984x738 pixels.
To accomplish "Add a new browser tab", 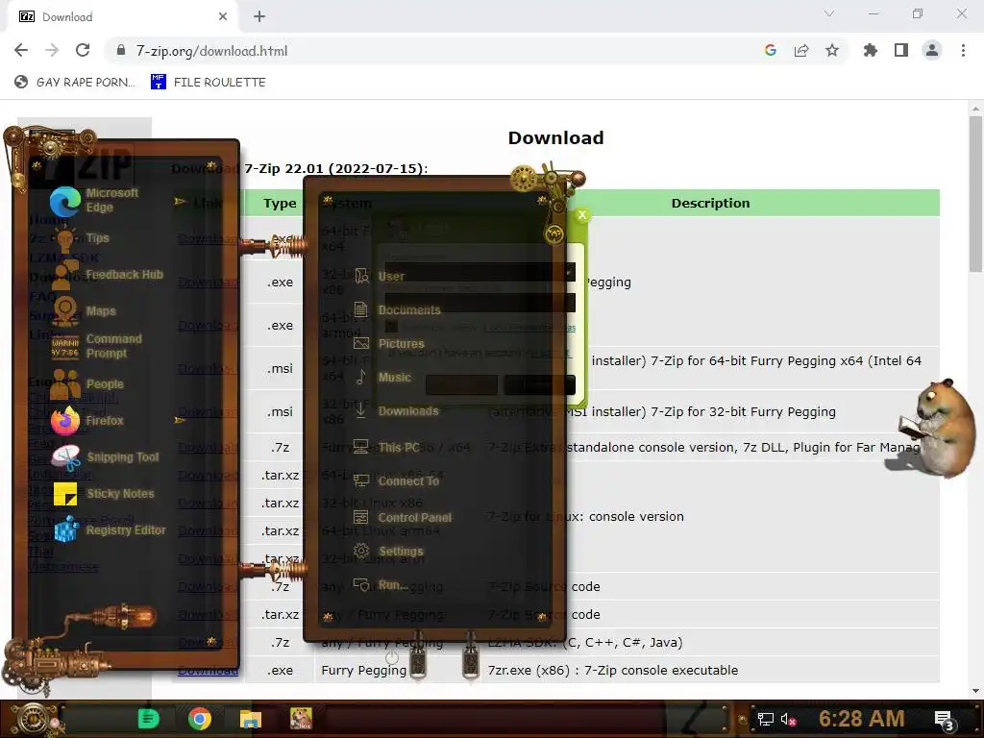I will tap(259, 16).
